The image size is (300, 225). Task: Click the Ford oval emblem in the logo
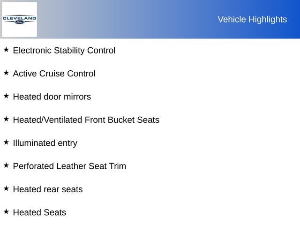tap(19, 22)
